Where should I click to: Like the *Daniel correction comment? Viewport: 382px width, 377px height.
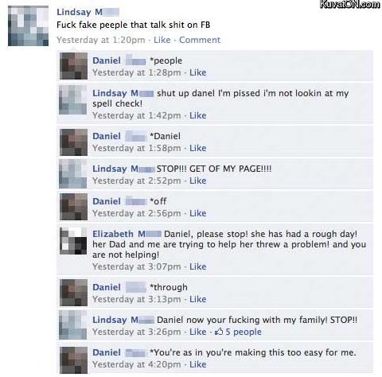[197, 148]
